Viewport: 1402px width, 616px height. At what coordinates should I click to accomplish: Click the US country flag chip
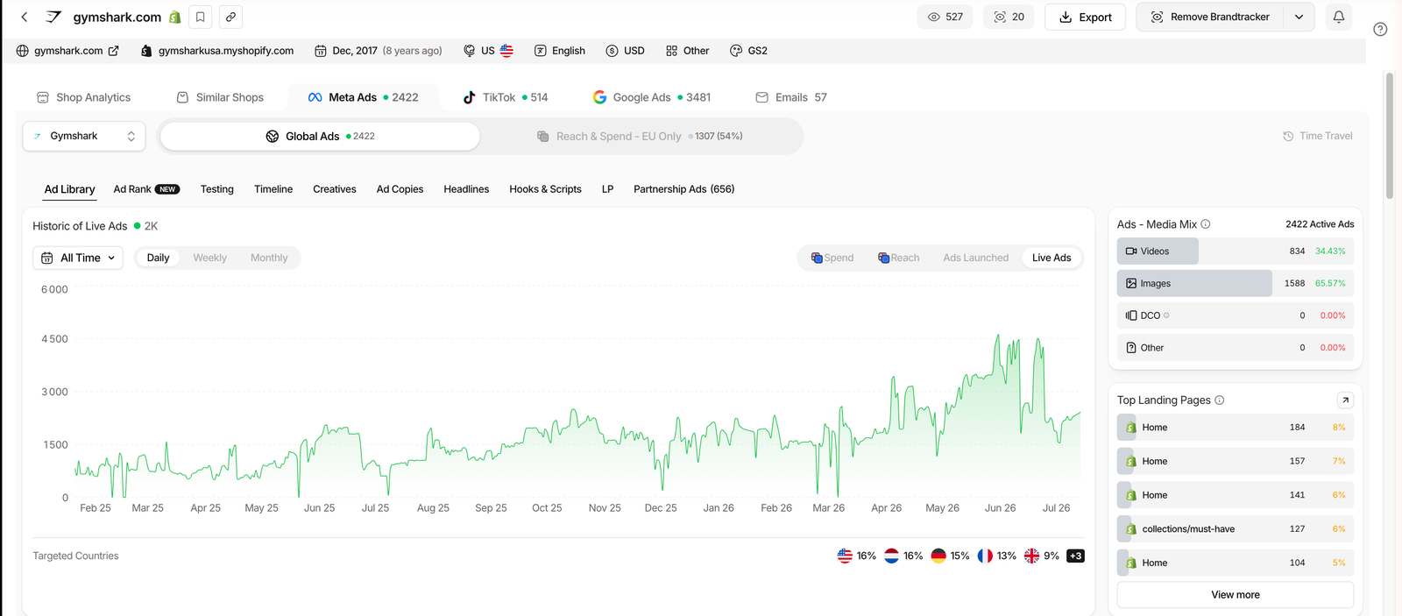pyautogui.click(x=488, y=51)
